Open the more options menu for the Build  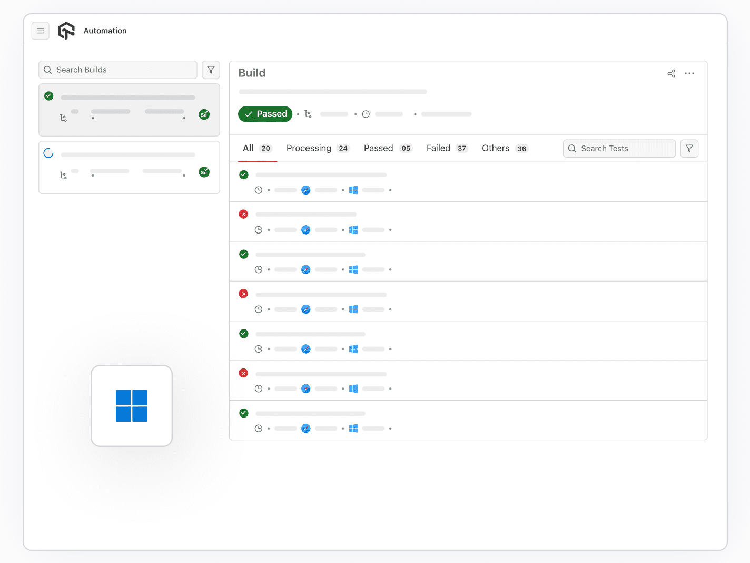pyautogui.click(x=689, y=73)
